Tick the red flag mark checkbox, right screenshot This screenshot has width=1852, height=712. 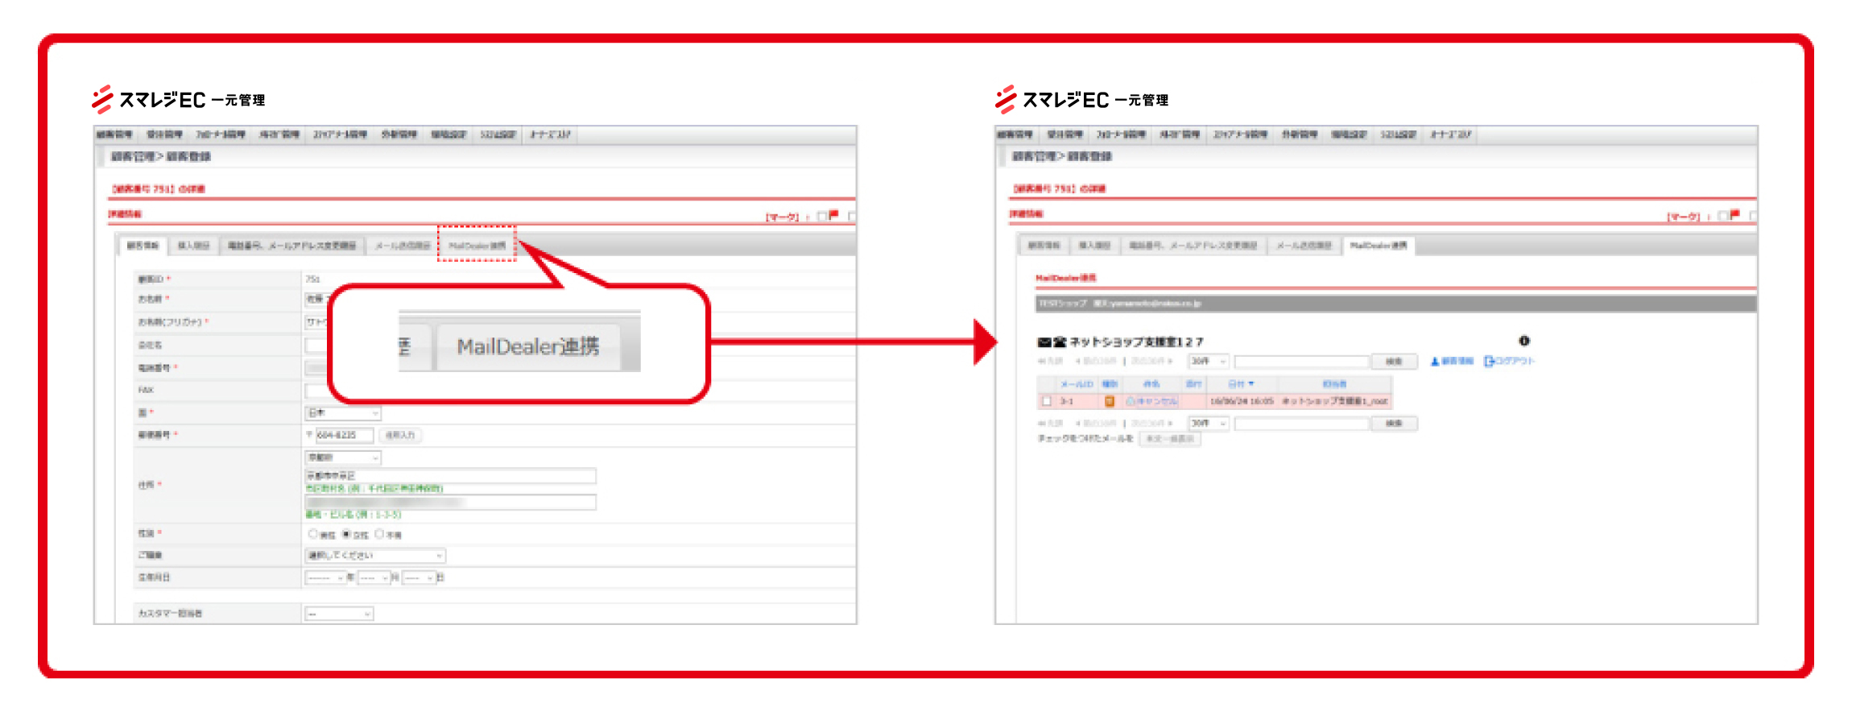tap(1723, 216)
